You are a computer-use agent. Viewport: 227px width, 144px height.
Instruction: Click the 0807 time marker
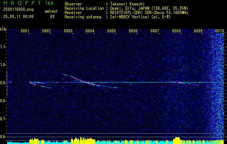click(x=155, y=31)
